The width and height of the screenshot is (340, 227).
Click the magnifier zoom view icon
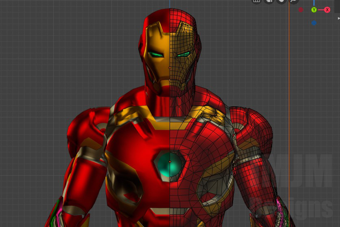(x=294, y=1)
